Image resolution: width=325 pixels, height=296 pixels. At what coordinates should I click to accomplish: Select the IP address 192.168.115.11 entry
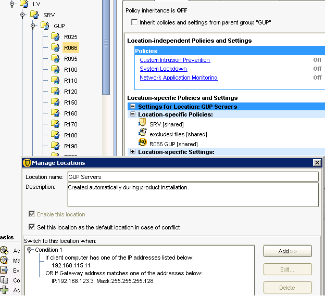click(x=71, y=265)
